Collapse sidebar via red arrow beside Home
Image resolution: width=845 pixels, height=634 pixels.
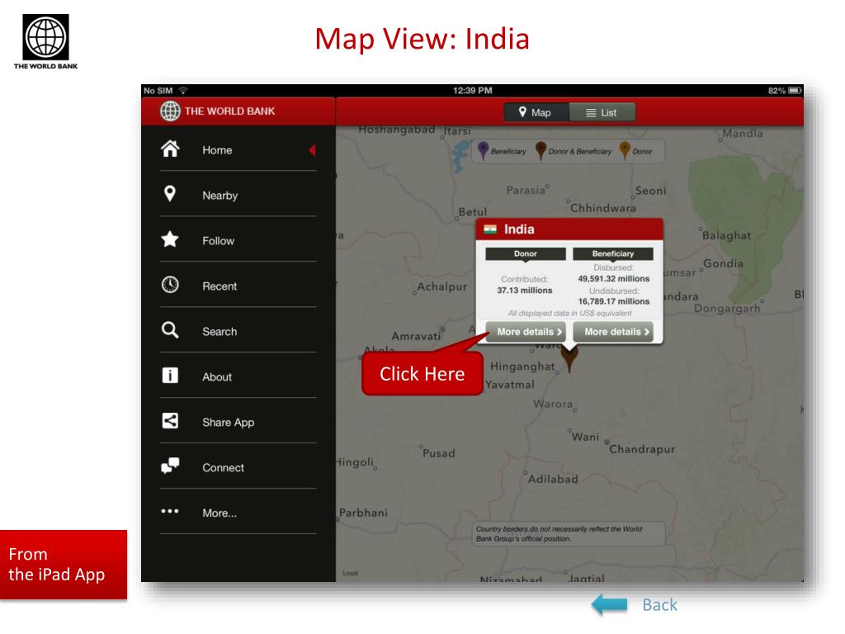312,150
